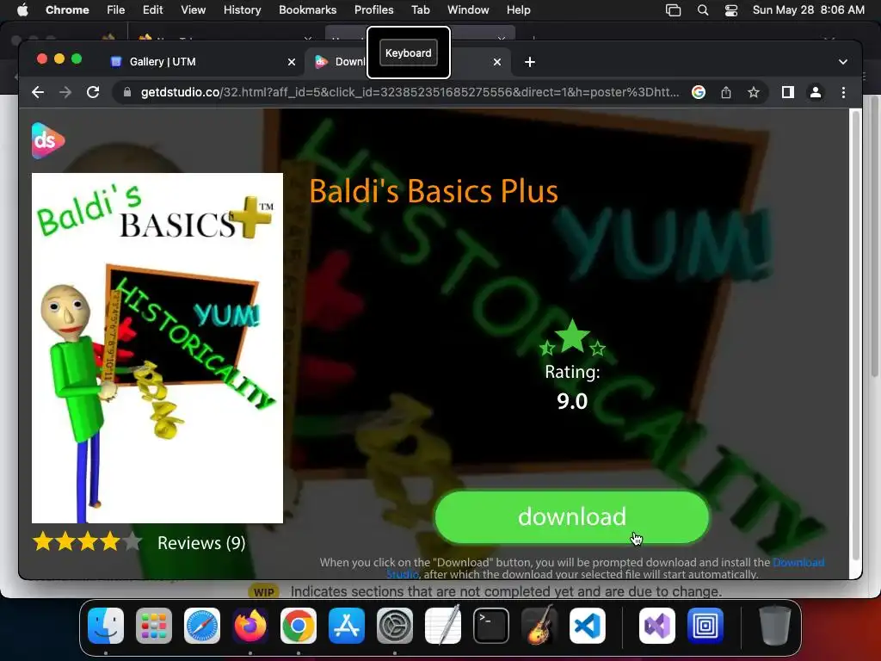Viewport: 881px width, 661px height.
Task: Open System Preferences from the Dock
Action: click(394, 626)
